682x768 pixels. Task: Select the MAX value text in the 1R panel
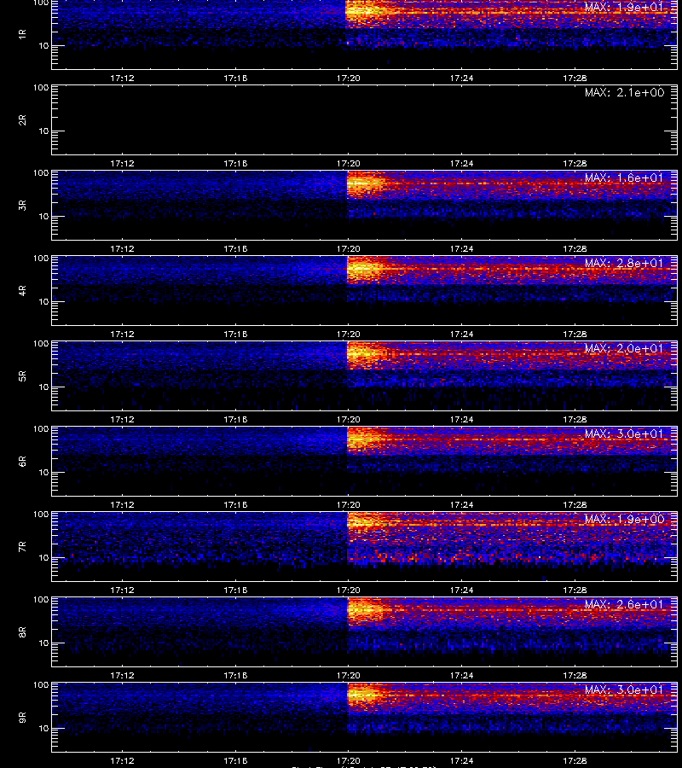(624, 8)
